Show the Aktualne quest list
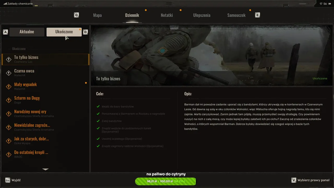 pyautogui.click(x=27, y=32)
